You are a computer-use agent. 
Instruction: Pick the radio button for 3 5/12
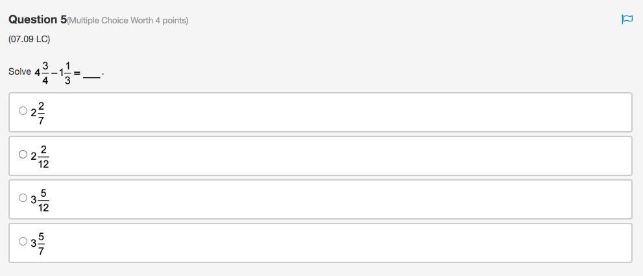tap(23, 198)
